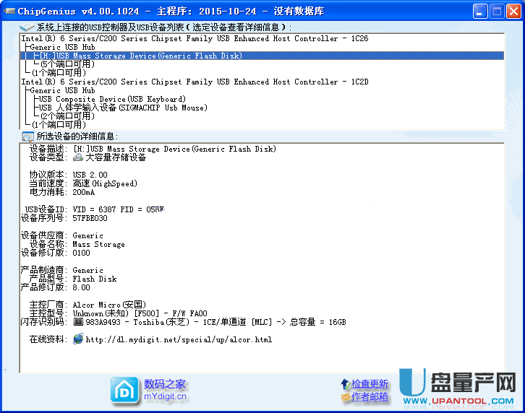Click the check for updates arrow icon
Screen dimensions: 525x413
346,384
